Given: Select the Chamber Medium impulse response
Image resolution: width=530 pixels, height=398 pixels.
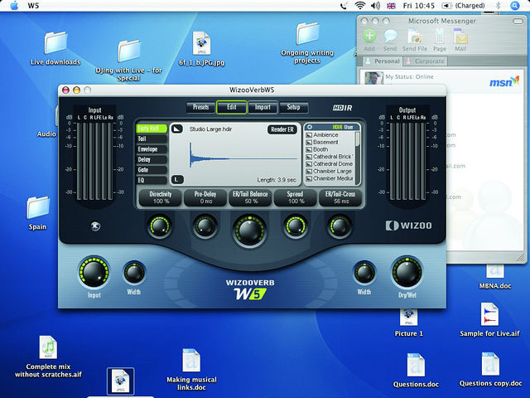Looking at the screenshot, I should (330, 178).
